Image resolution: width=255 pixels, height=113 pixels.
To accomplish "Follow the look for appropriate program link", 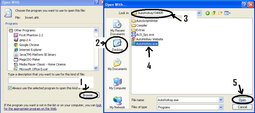I will click(x=53, y=107).
